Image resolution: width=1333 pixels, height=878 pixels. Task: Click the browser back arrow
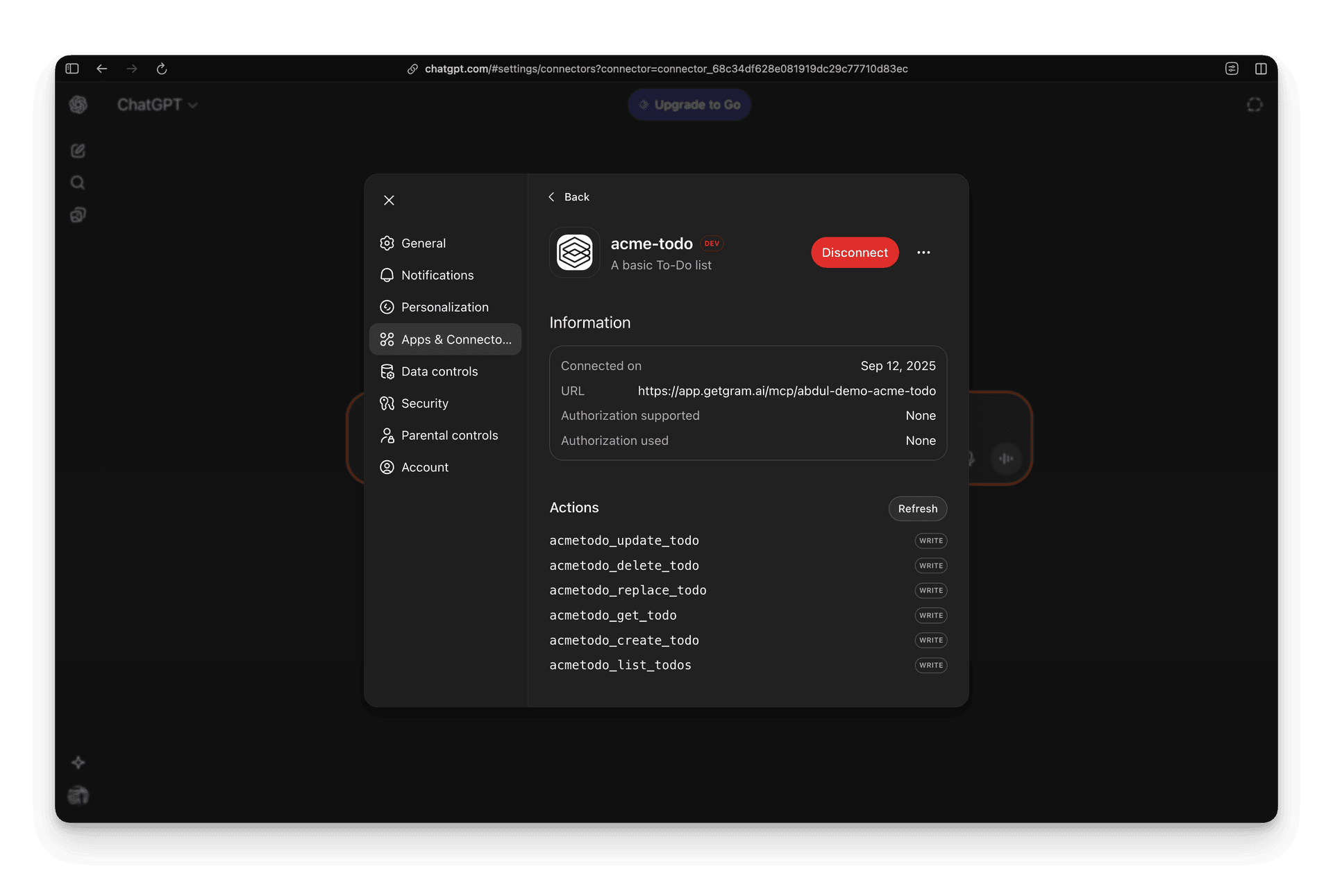click(102, 69)
